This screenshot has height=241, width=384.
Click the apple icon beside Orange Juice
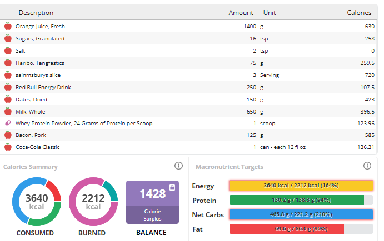(8, 26)
